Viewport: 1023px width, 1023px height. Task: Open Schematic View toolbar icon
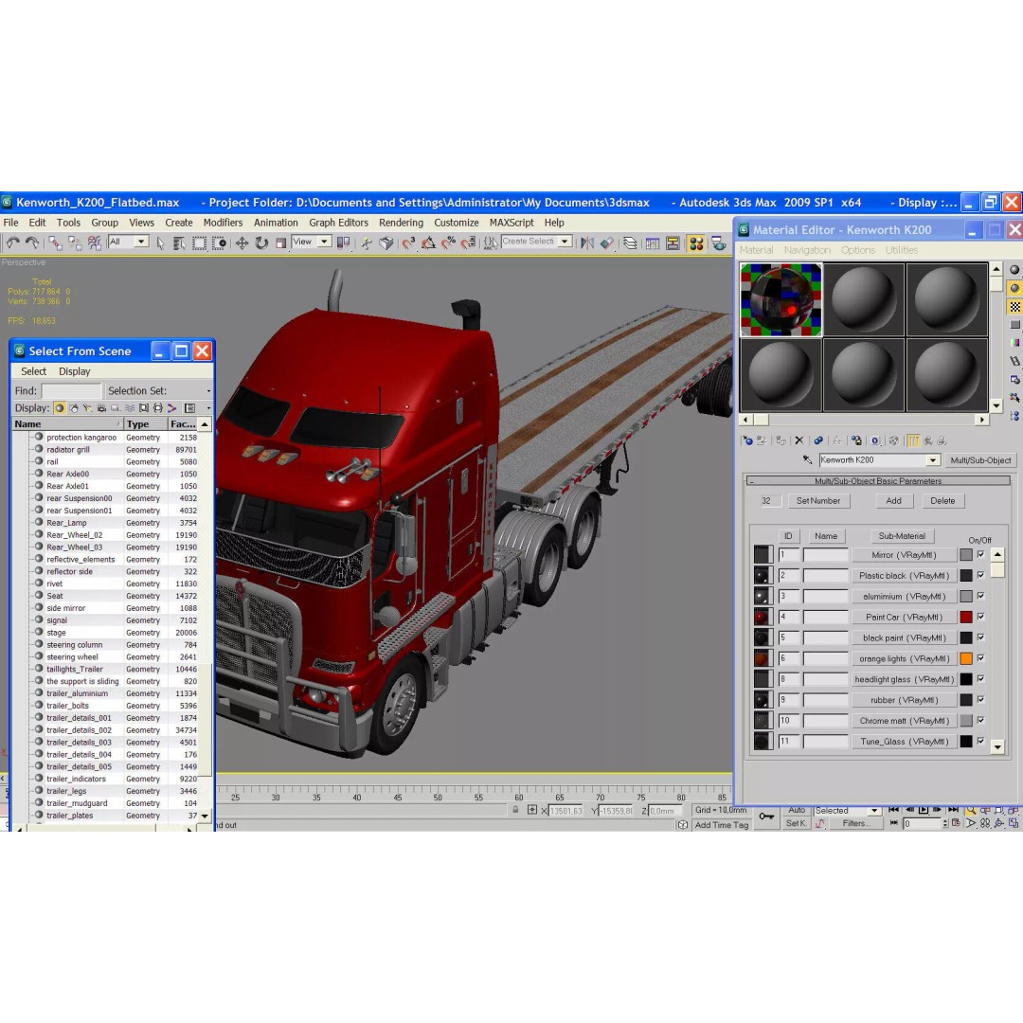(x=673, y=243)
